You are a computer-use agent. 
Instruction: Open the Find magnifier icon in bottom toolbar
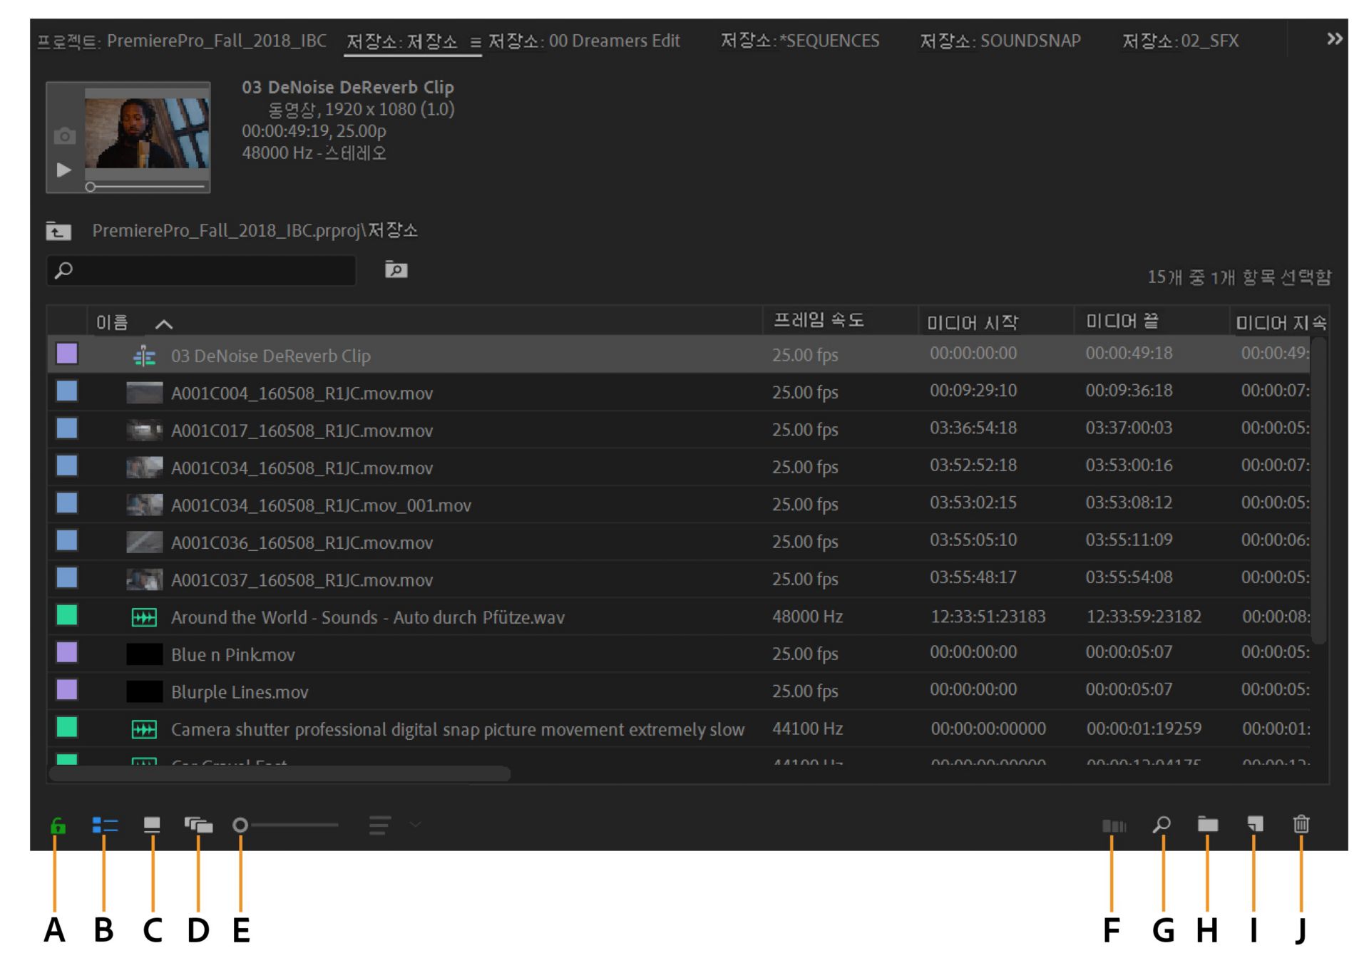[1162, 825]
